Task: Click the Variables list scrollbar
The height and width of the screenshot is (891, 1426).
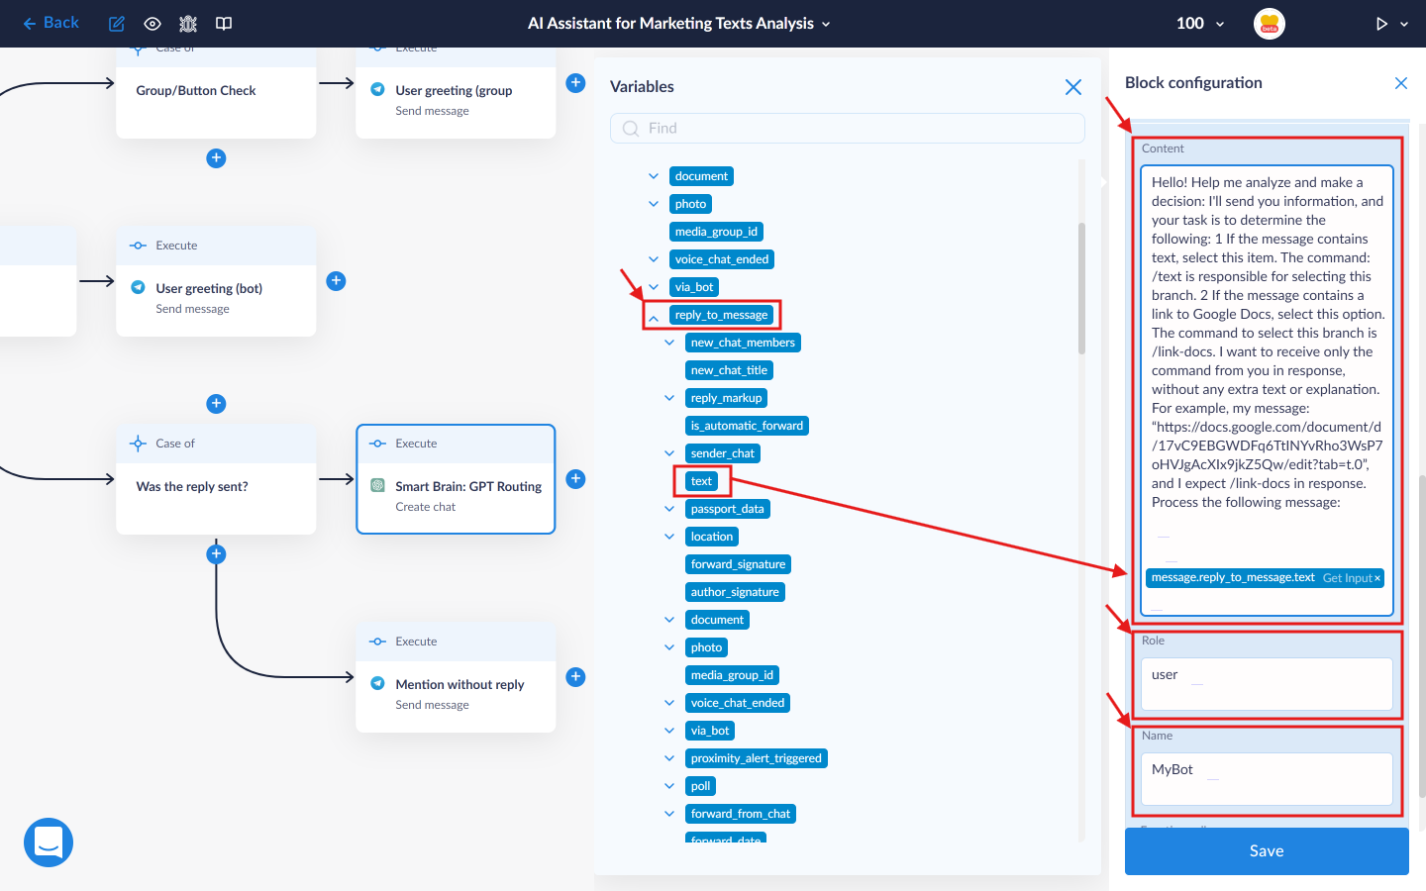Action: click(1081, 288)
